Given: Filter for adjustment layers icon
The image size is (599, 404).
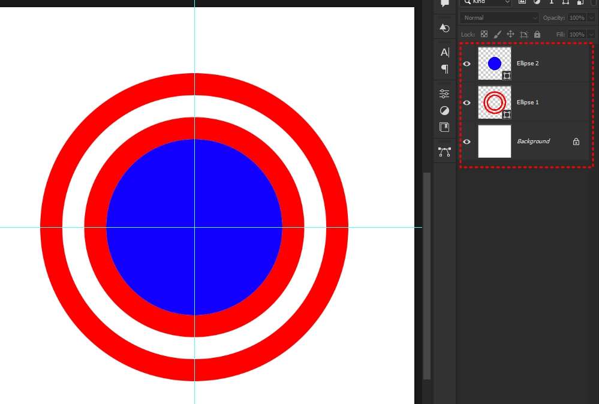Looking at the screenshot, I should click(537, 2).
